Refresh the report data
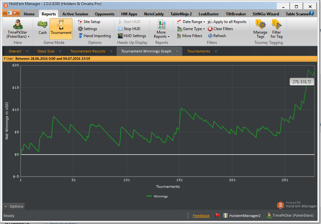The image size is (321, 224). tap(217, 36)
